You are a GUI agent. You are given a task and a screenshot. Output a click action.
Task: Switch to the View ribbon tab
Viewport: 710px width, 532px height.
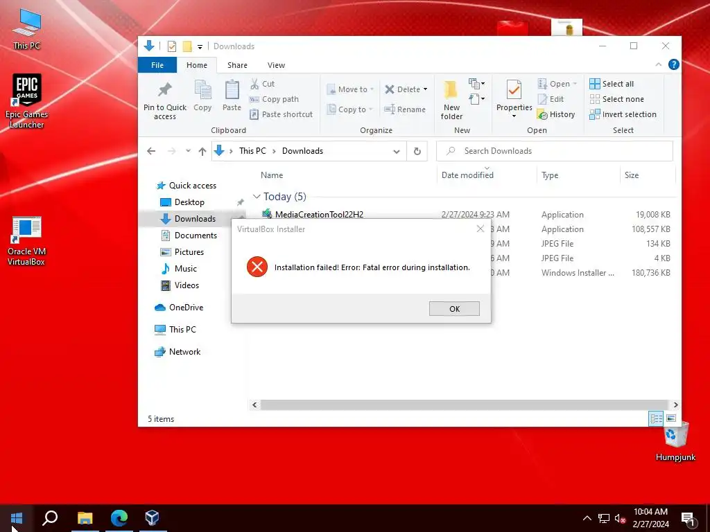tap(276, 65)
